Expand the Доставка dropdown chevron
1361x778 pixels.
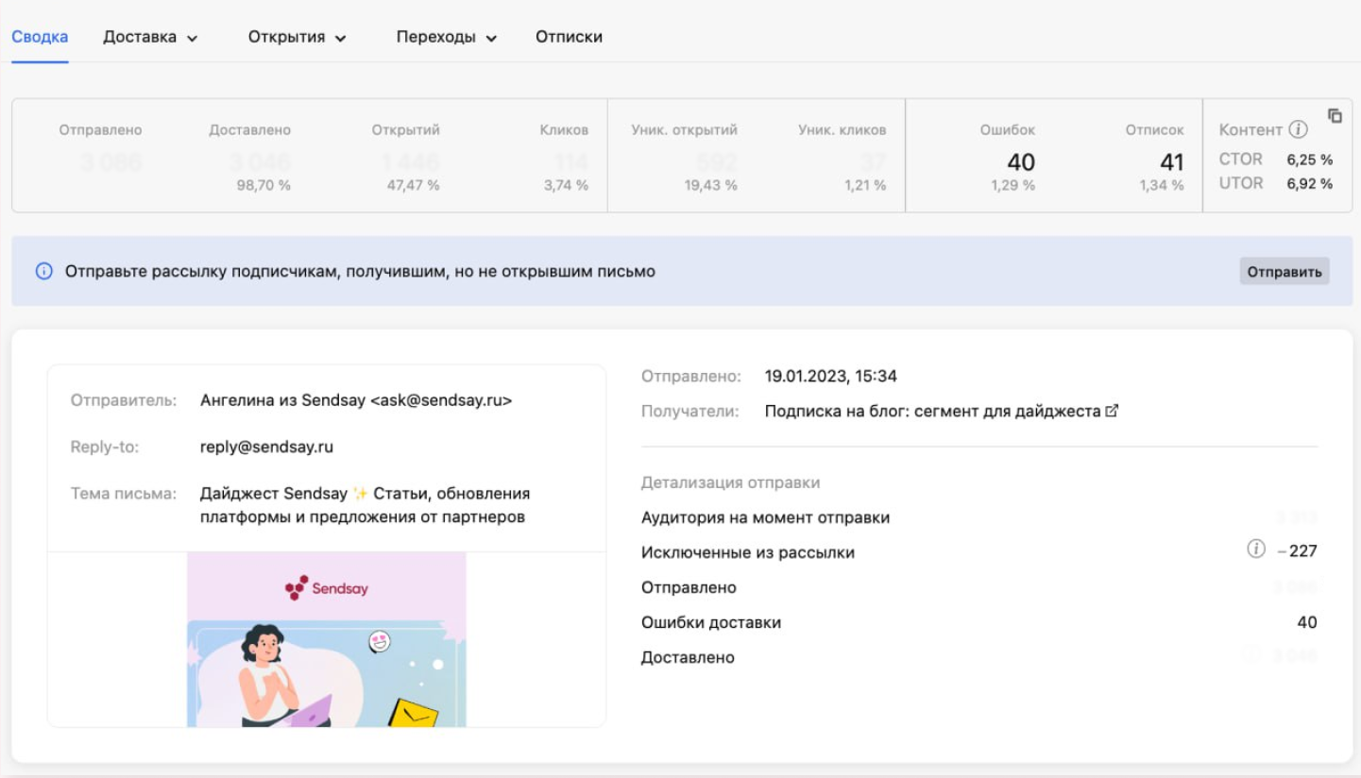point(192,39)
